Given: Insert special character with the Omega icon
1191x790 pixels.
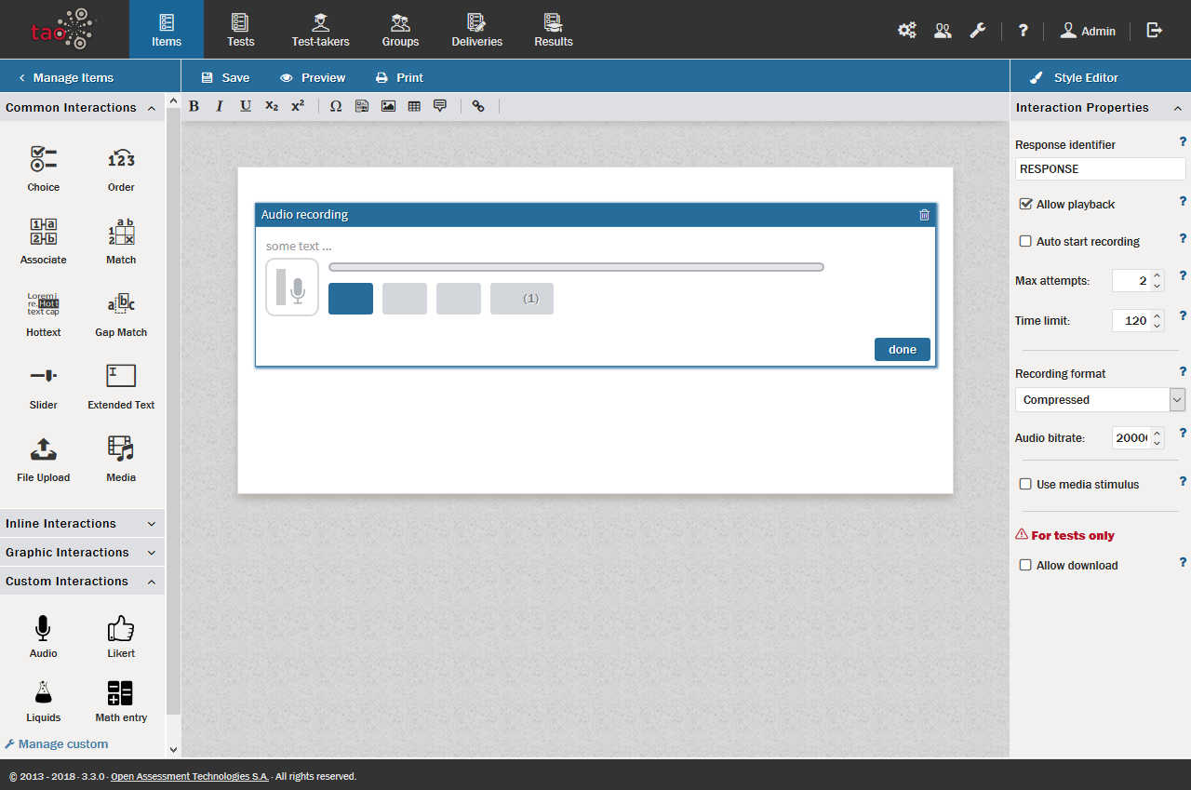Looking at the screenshot, I should (336, 106).
